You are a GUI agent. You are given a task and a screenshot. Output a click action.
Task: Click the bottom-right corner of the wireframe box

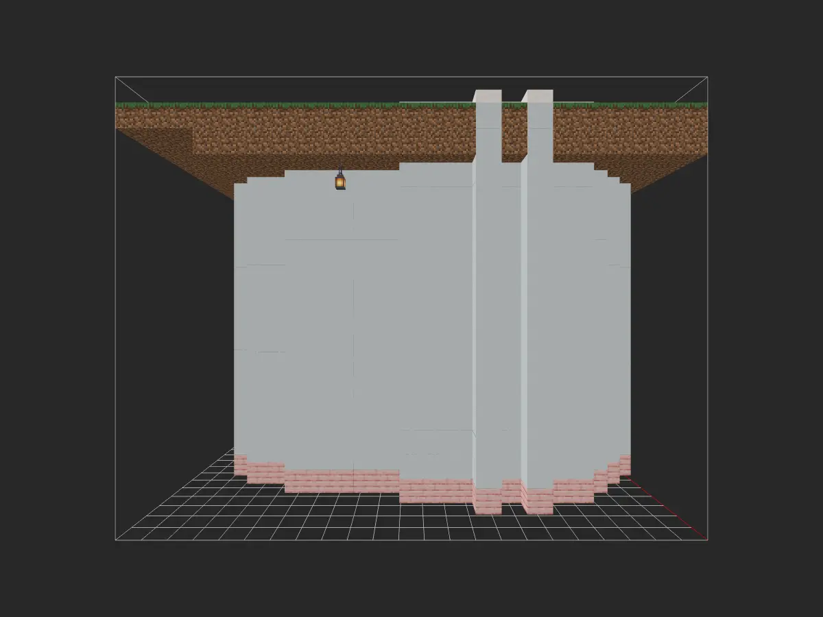pos(707,540)
